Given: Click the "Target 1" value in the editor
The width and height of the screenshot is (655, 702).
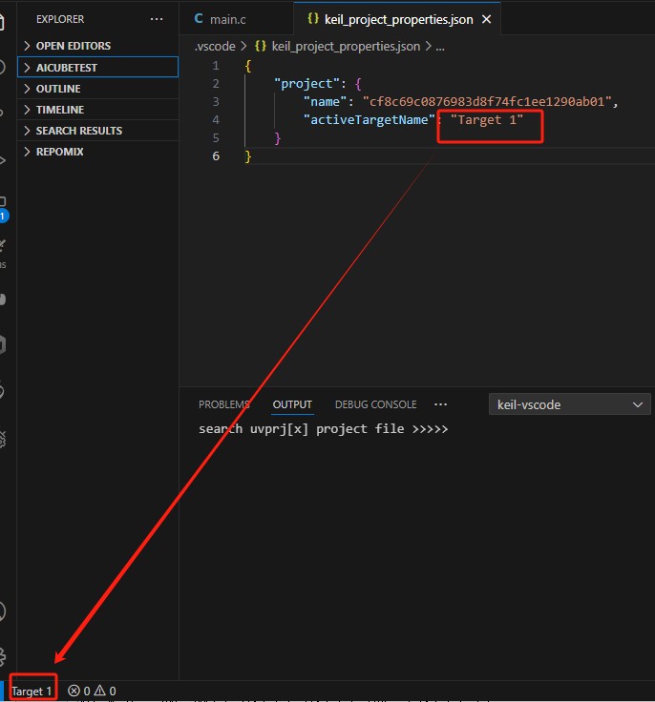Looking at the screenshot, I should (486, 119).
